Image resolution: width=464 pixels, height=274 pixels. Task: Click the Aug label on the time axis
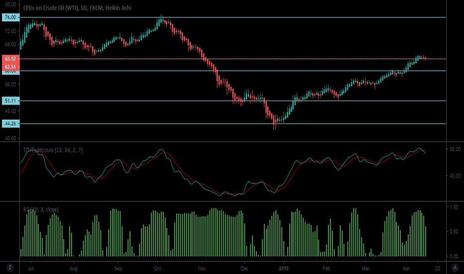click(73, 269)
